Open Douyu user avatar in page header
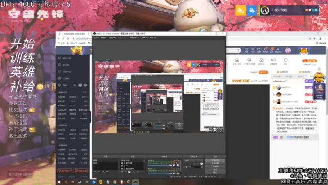Image resolution: width=328 pixels, height=185 pixels. 288,50
